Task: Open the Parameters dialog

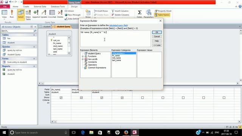Action: 149,14
